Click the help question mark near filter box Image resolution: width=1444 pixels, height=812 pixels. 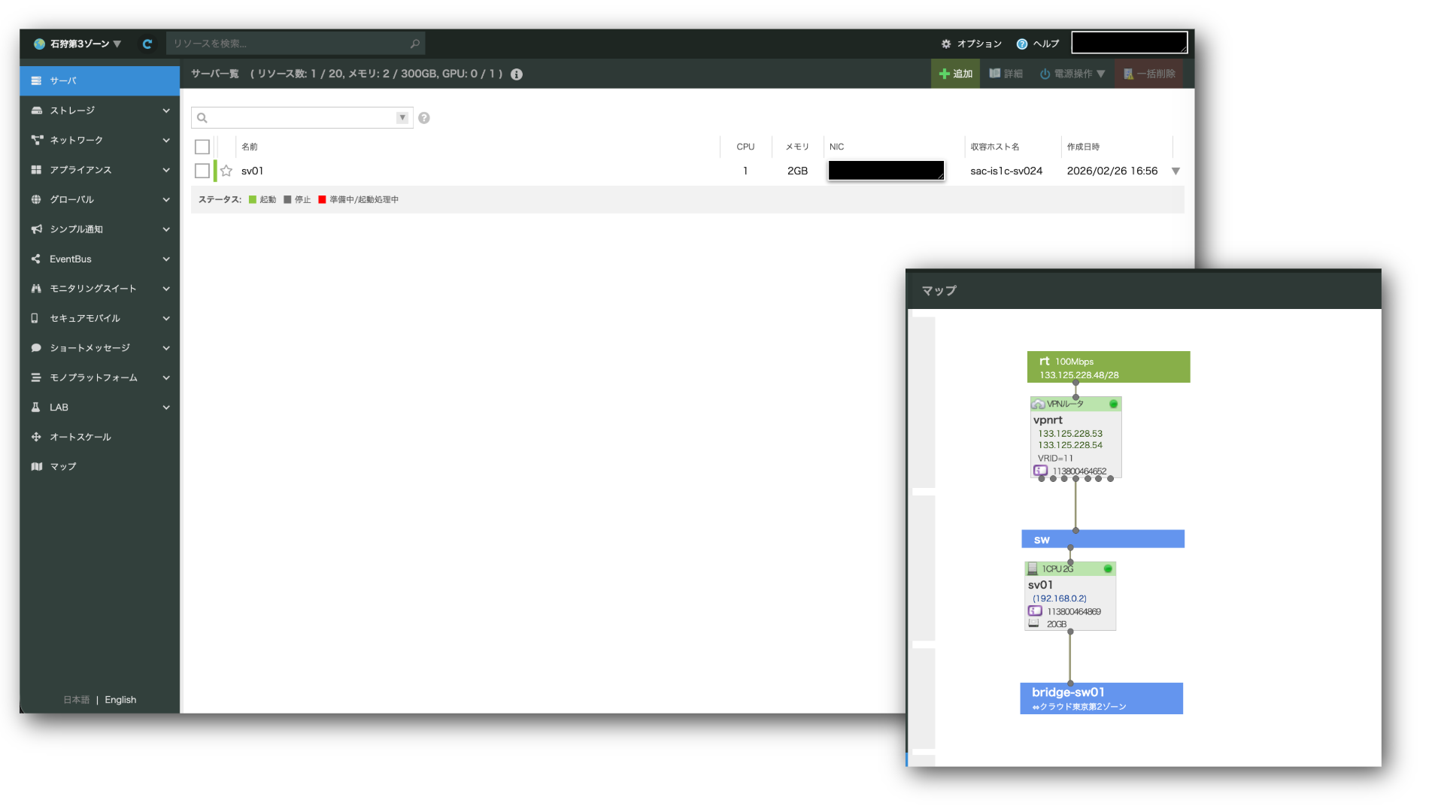[x=424, y=118]
